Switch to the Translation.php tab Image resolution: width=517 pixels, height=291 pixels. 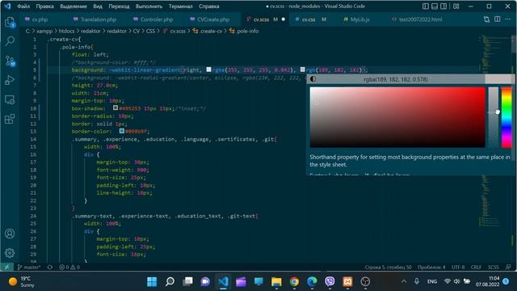point(98,19)
